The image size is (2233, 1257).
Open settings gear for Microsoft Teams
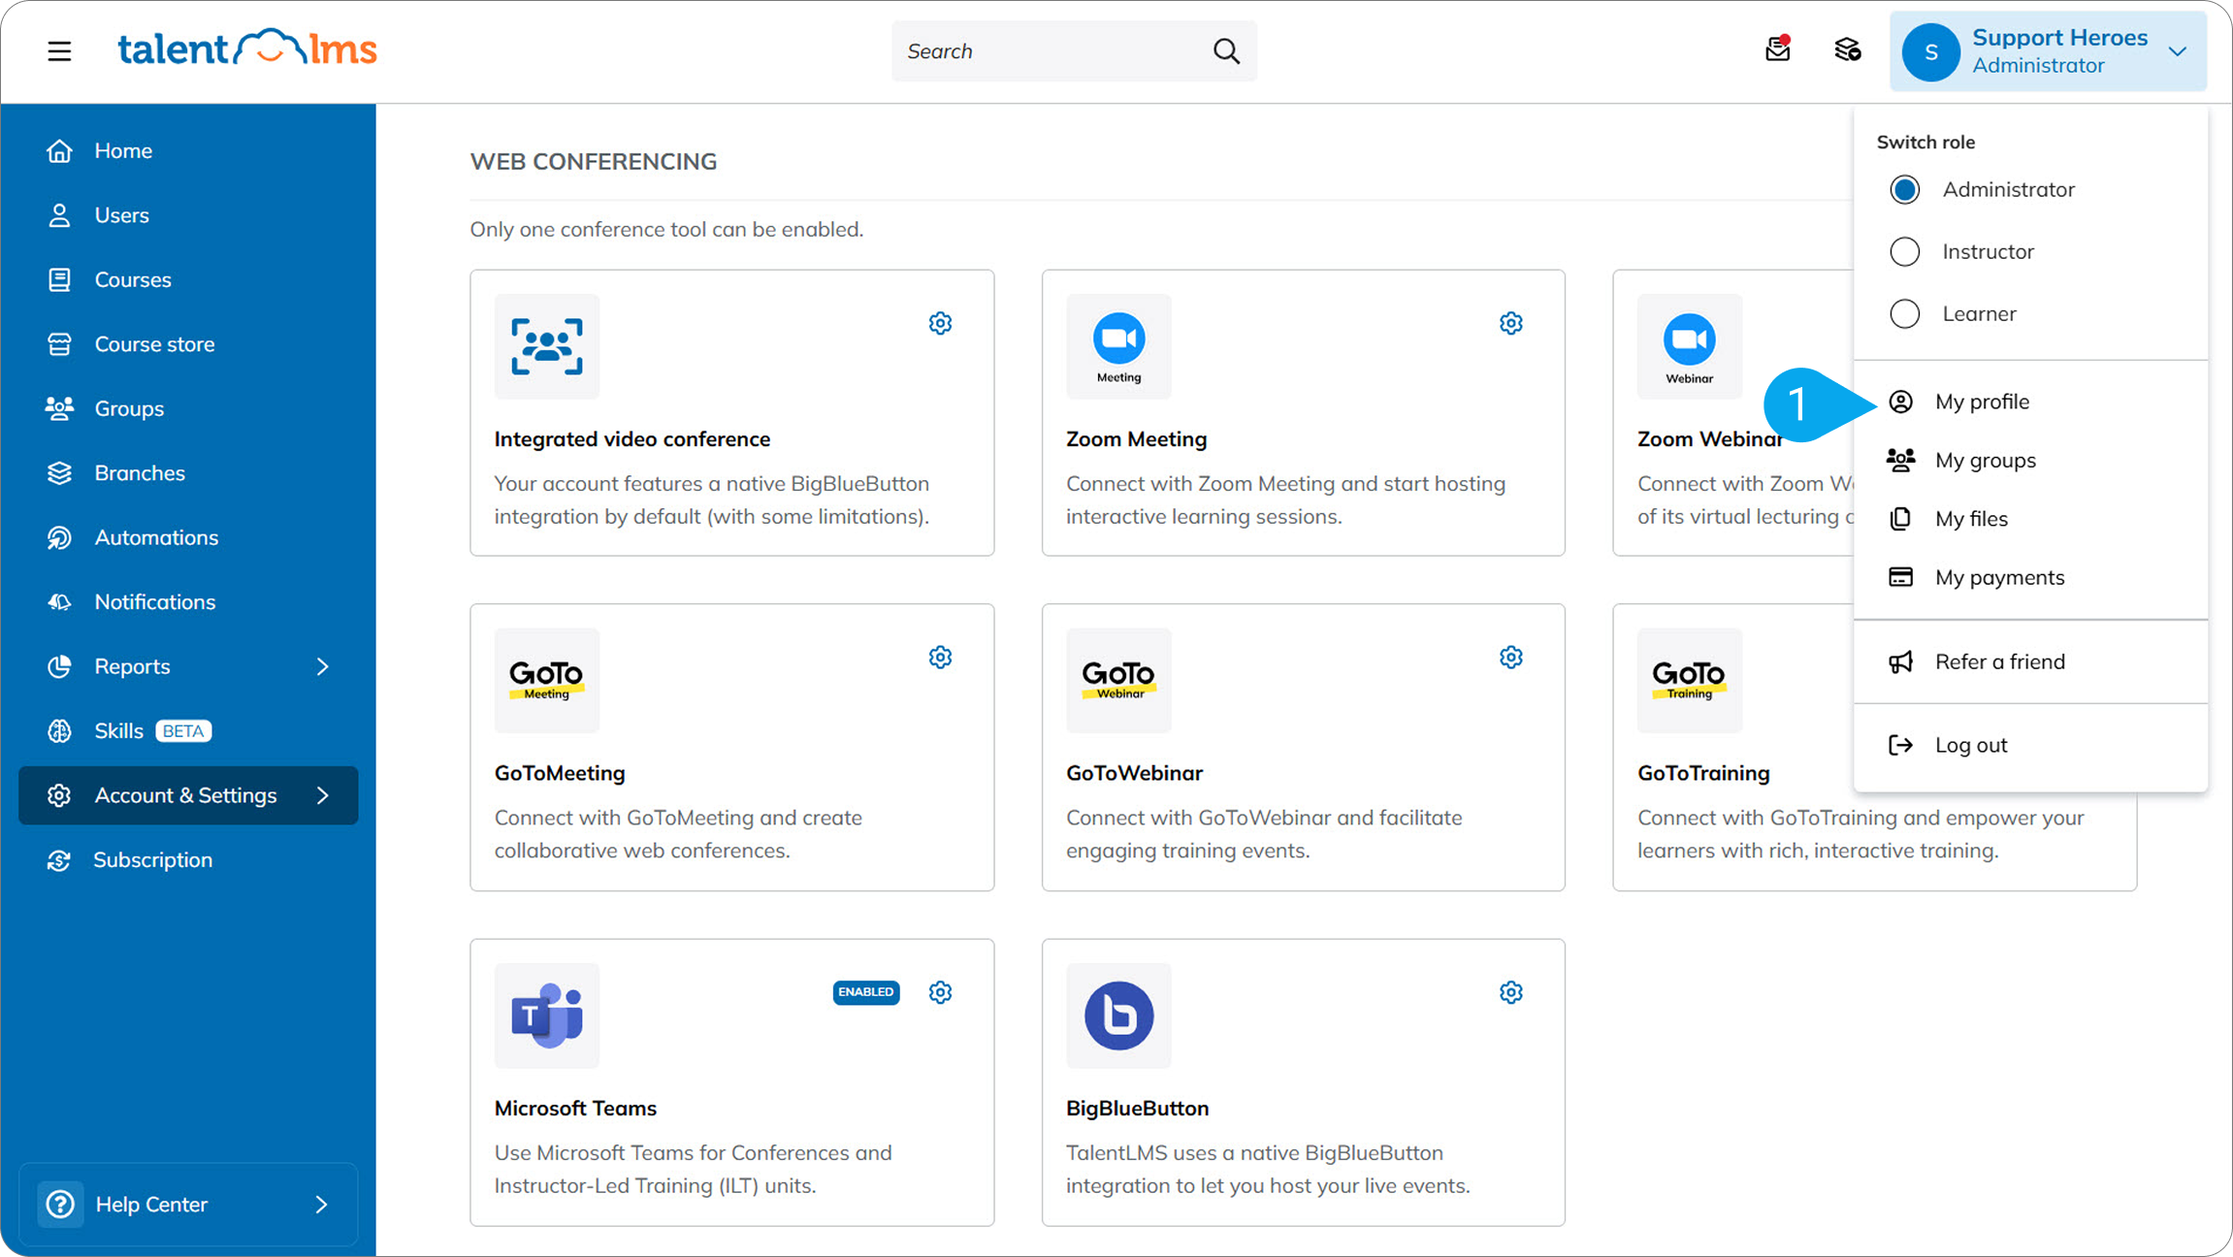click(940, 992)
